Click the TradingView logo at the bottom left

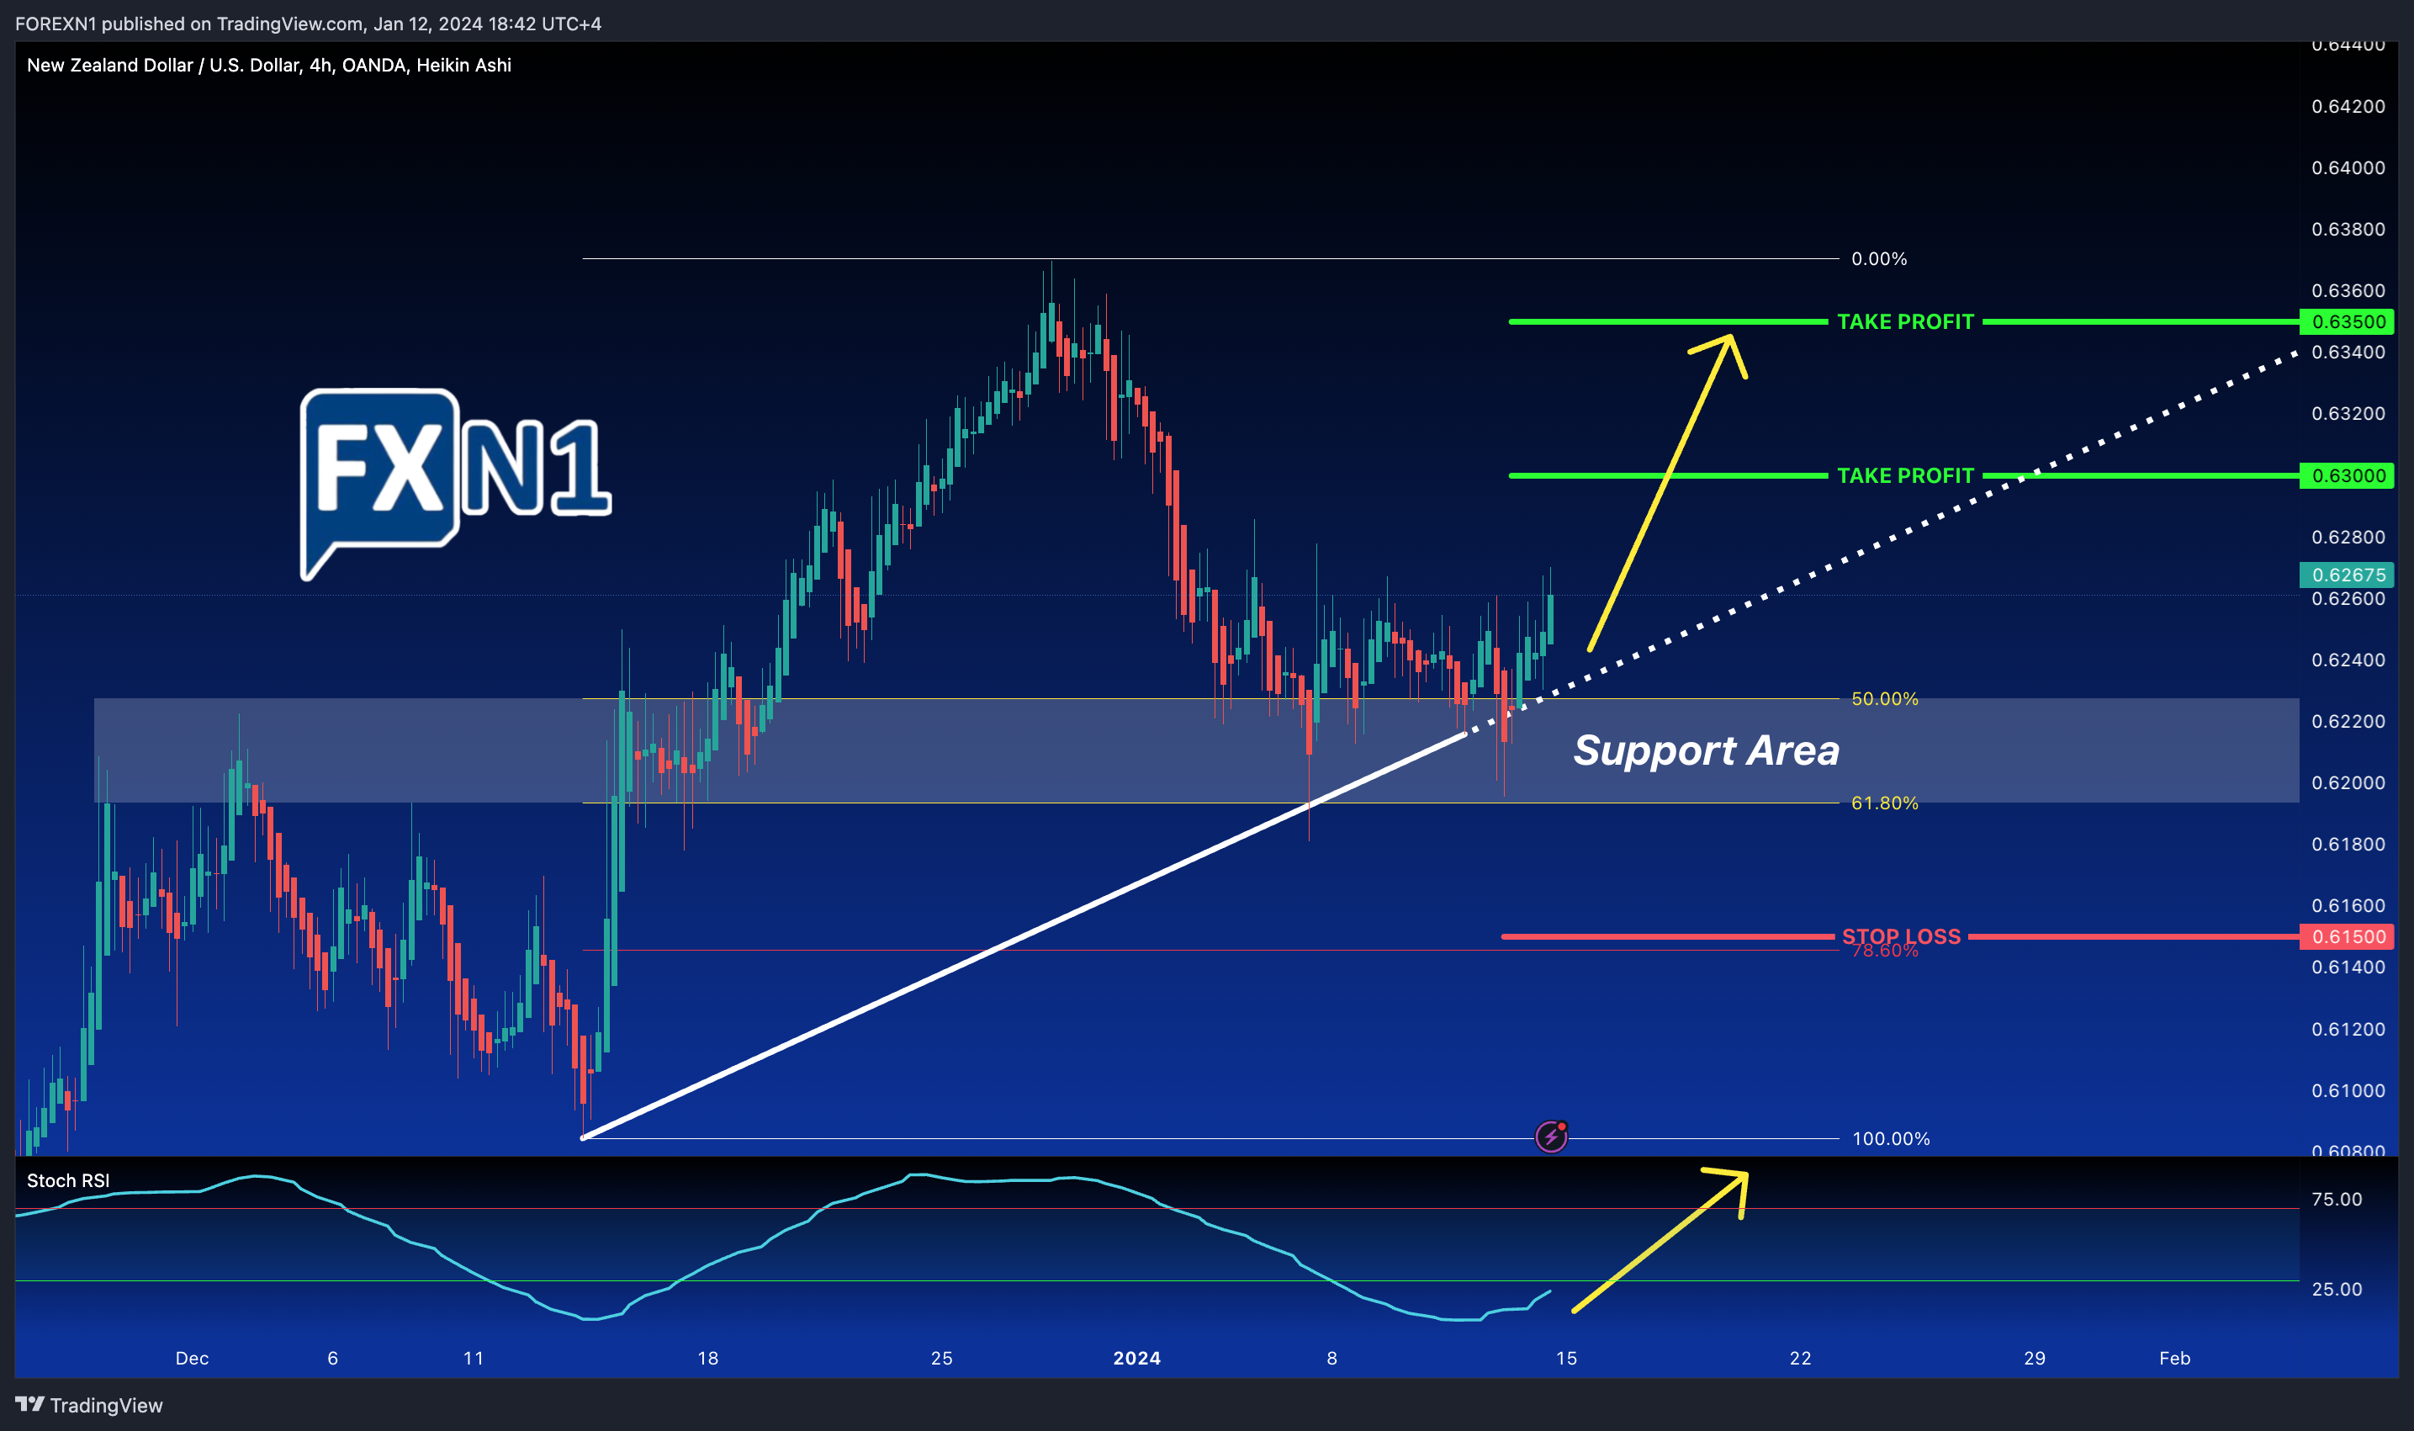88,1405
